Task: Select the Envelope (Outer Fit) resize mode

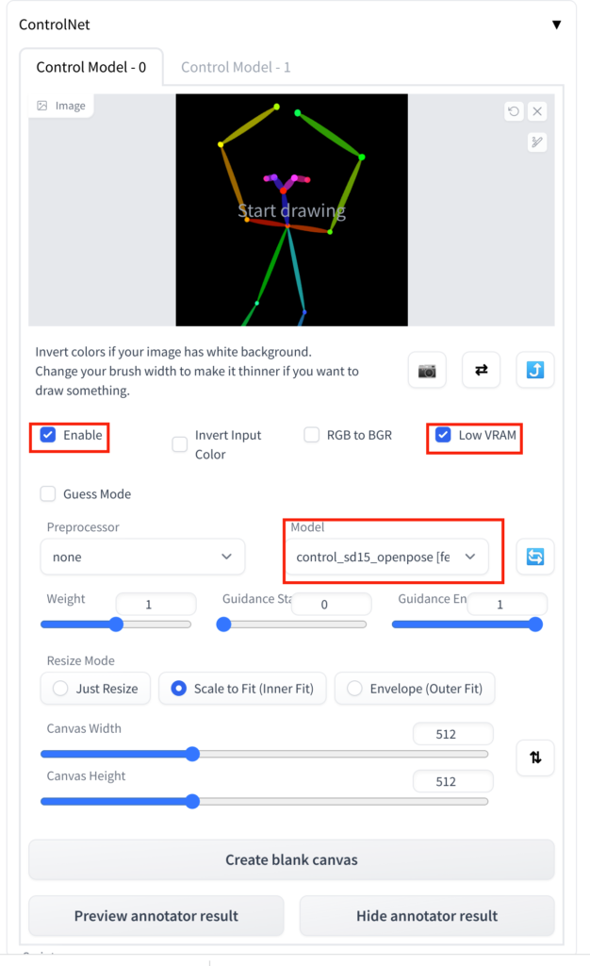Action: [x=414, y=689]
